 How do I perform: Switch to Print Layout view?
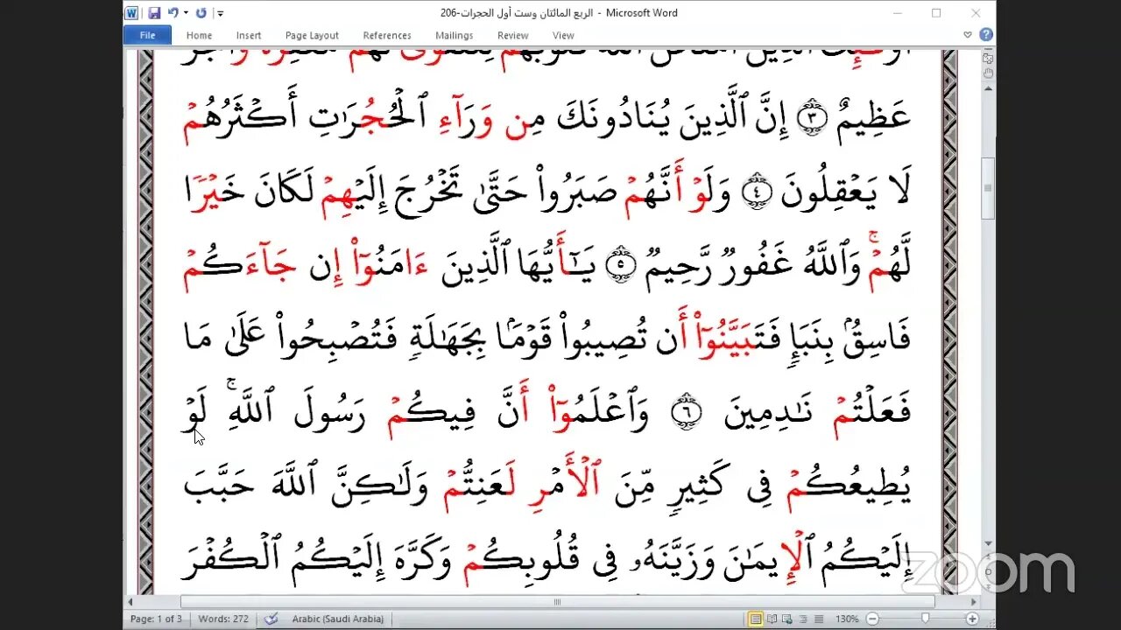point(755,619)
